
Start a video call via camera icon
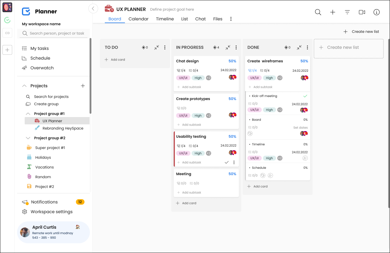(x=362, y=12)
